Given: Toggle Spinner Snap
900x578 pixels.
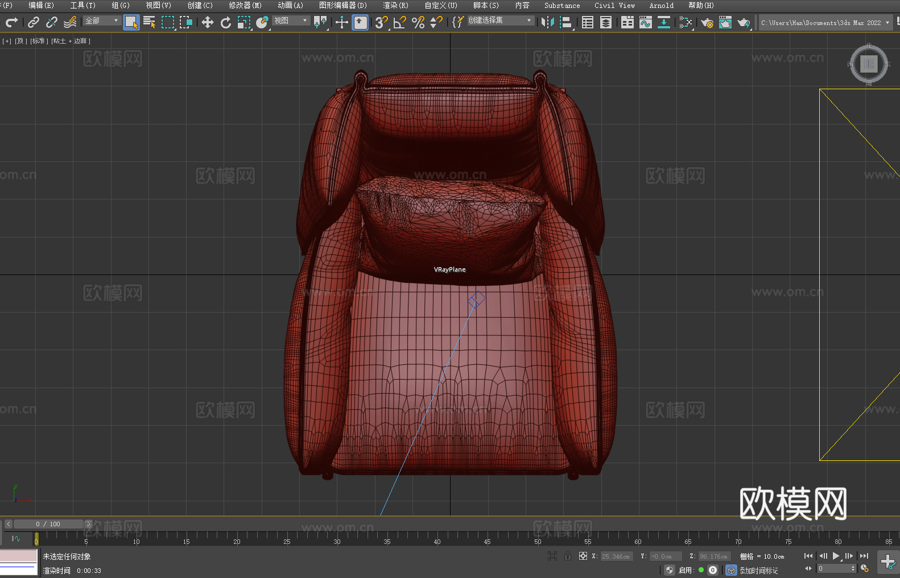Looking at the screenshot, I should click(x=436, y=22).
